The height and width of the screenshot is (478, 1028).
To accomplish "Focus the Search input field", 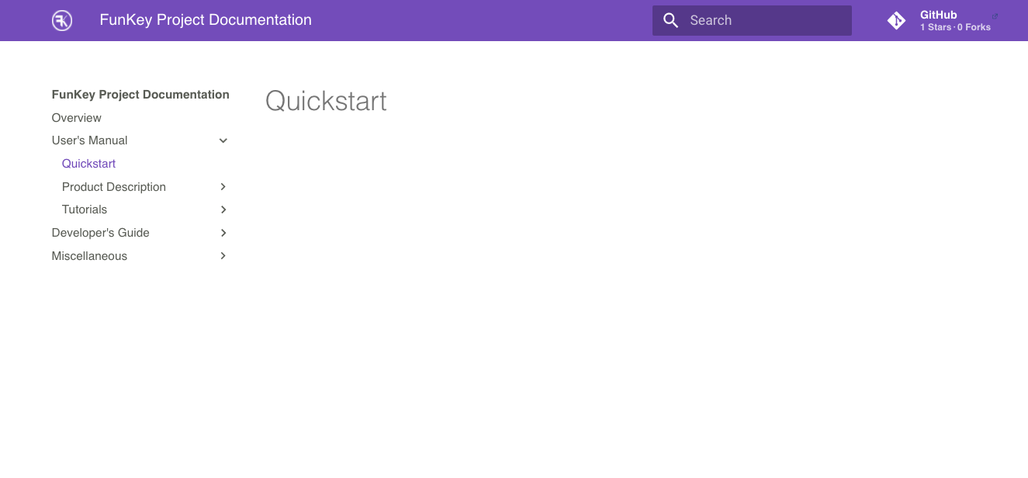I will (752, 20).
